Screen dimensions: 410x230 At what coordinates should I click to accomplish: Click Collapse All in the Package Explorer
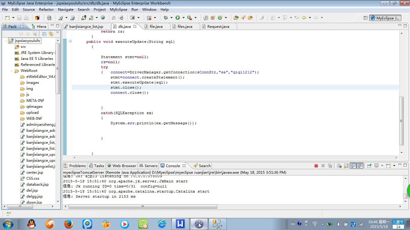44,34
